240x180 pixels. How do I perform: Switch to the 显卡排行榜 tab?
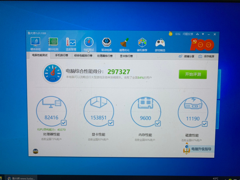[126, 56]
